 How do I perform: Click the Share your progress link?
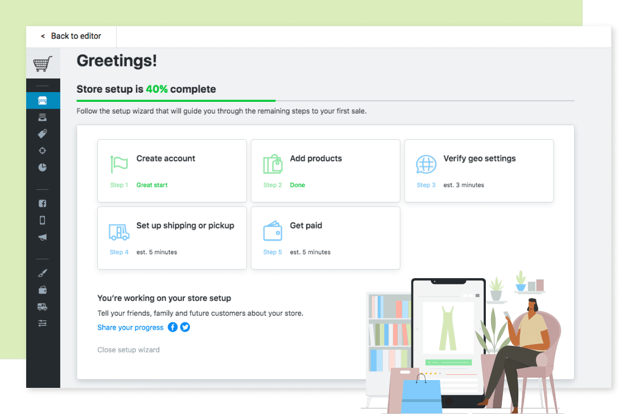[x=130, y=328]
